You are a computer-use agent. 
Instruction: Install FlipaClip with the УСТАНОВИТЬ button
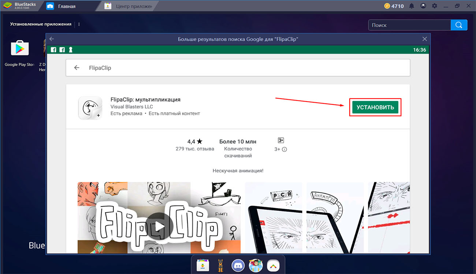click(x=375, y=107)
